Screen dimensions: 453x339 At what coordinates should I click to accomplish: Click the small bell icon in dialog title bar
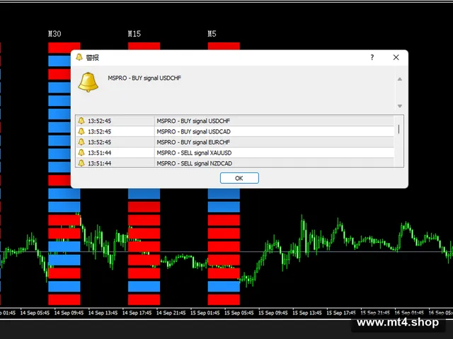(79, 57)
